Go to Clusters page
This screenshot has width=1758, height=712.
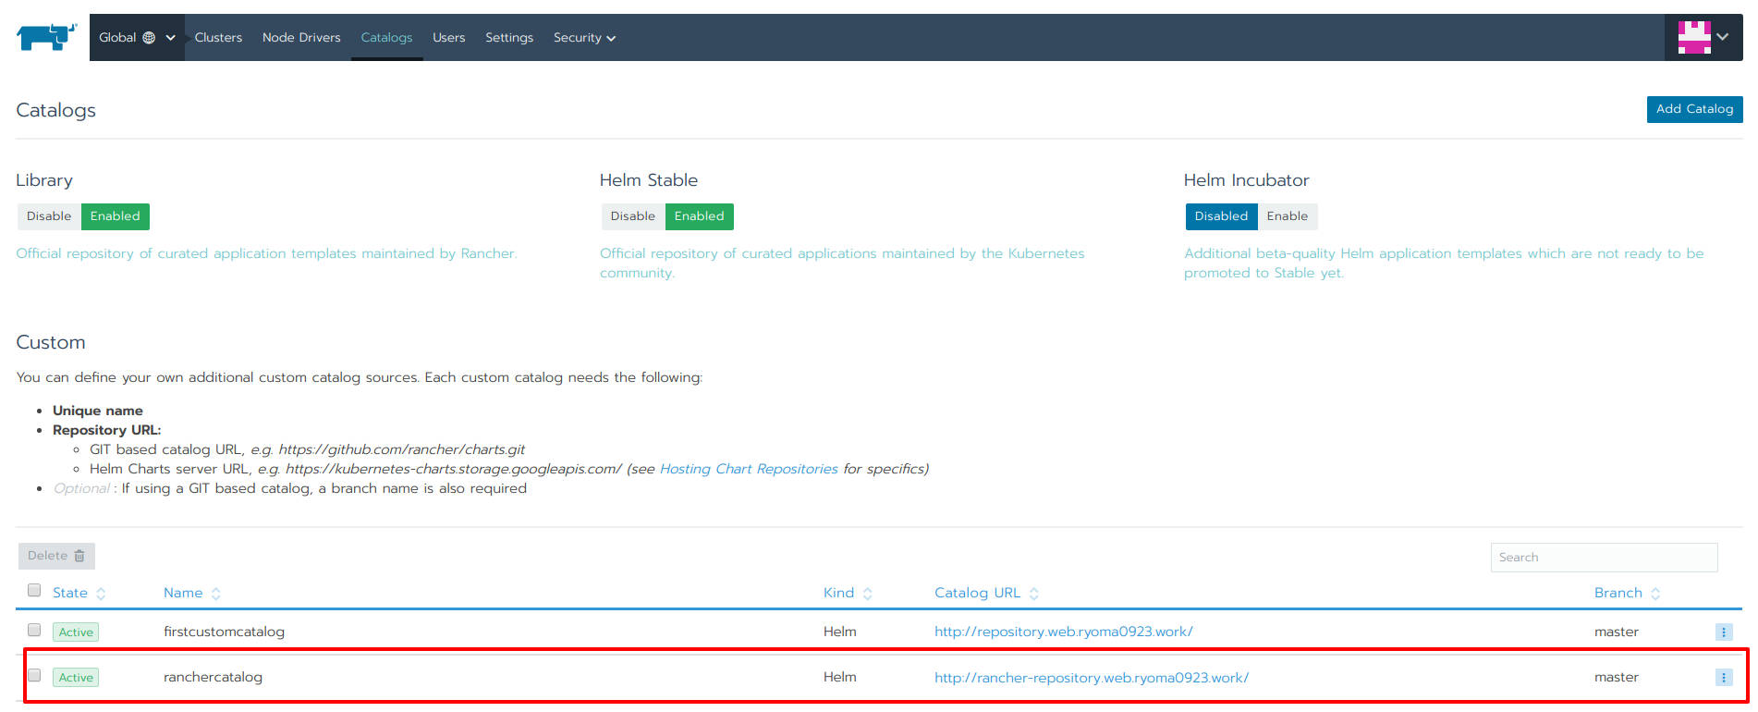point(218,38)
